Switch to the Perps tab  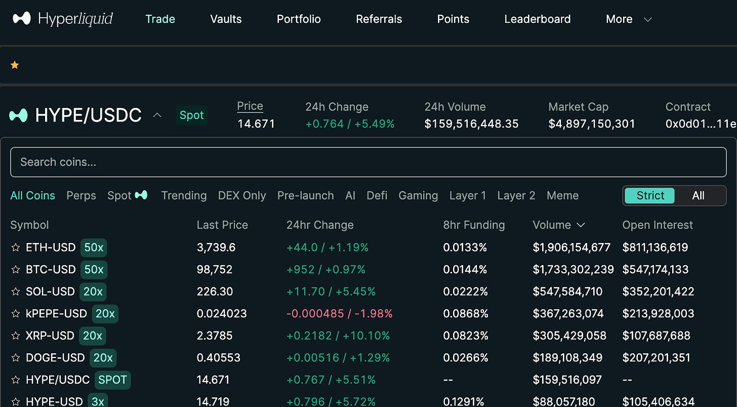(x=81, y=195)
